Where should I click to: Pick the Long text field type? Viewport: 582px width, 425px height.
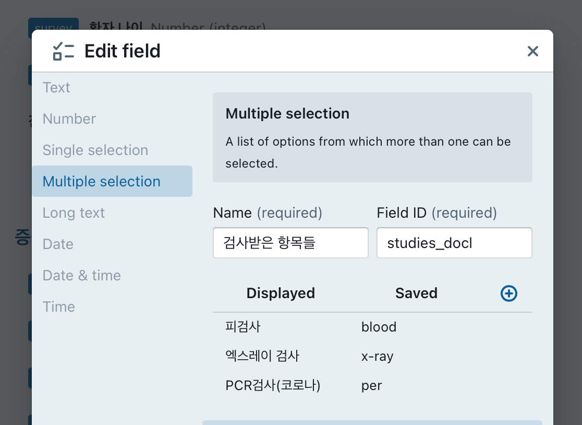[74, 213]
